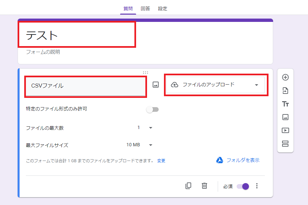
Task: Add a new question with the plus icon
Action: point(285,77)
